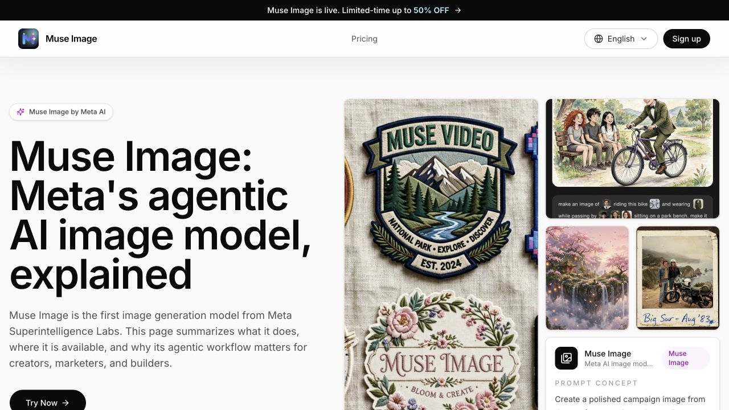Click the Sign up button

click(686, 39)
